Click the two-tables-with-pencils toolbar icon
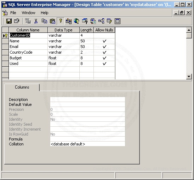The height and width of the screenshot is (180, 194). tap(69, 21)
